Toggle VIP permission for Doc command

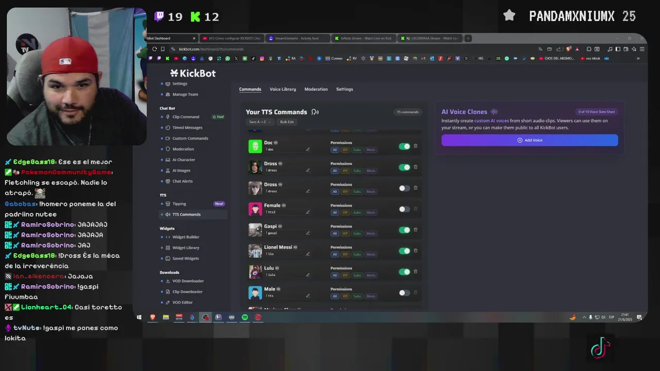(x=345, y=150)
